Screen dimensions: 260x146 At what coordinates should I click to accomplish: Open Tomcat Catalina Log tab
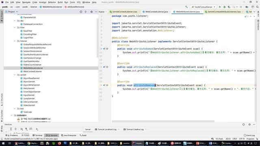pos(134,129)
